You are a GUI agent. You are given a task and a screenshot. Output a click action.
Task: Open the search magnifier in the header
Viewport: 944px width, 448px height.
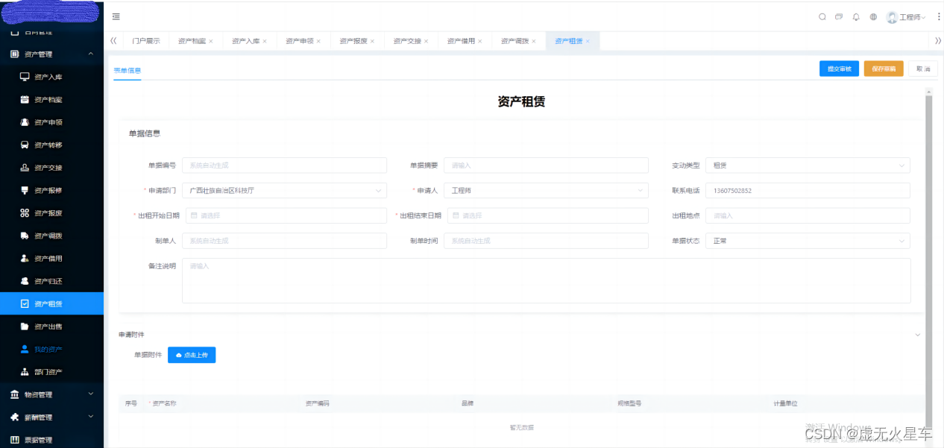pos(822,16)
